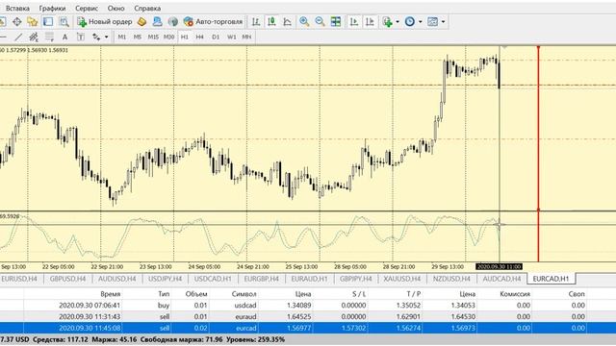
Task: Switch chart to candlestick mode
Action: tap(271, 22)
